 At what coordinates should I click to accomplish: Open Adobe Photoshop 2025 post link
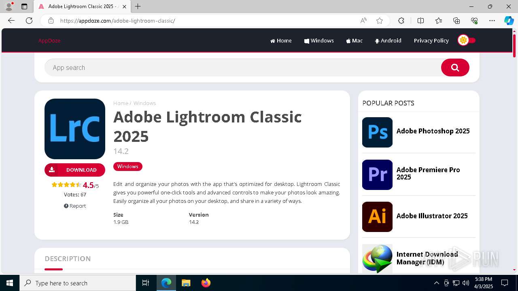(433, 131)
